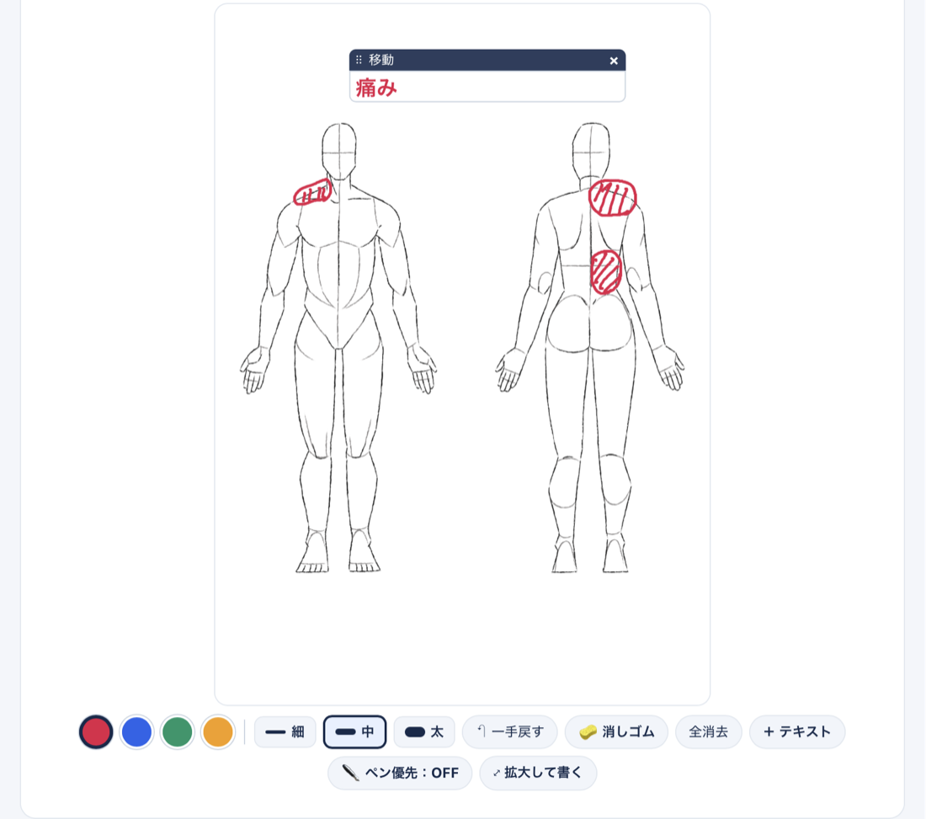The image size is (926, 819).
Task: Open enlarged drawing with 拡大して書く
Action: [538, 773]
